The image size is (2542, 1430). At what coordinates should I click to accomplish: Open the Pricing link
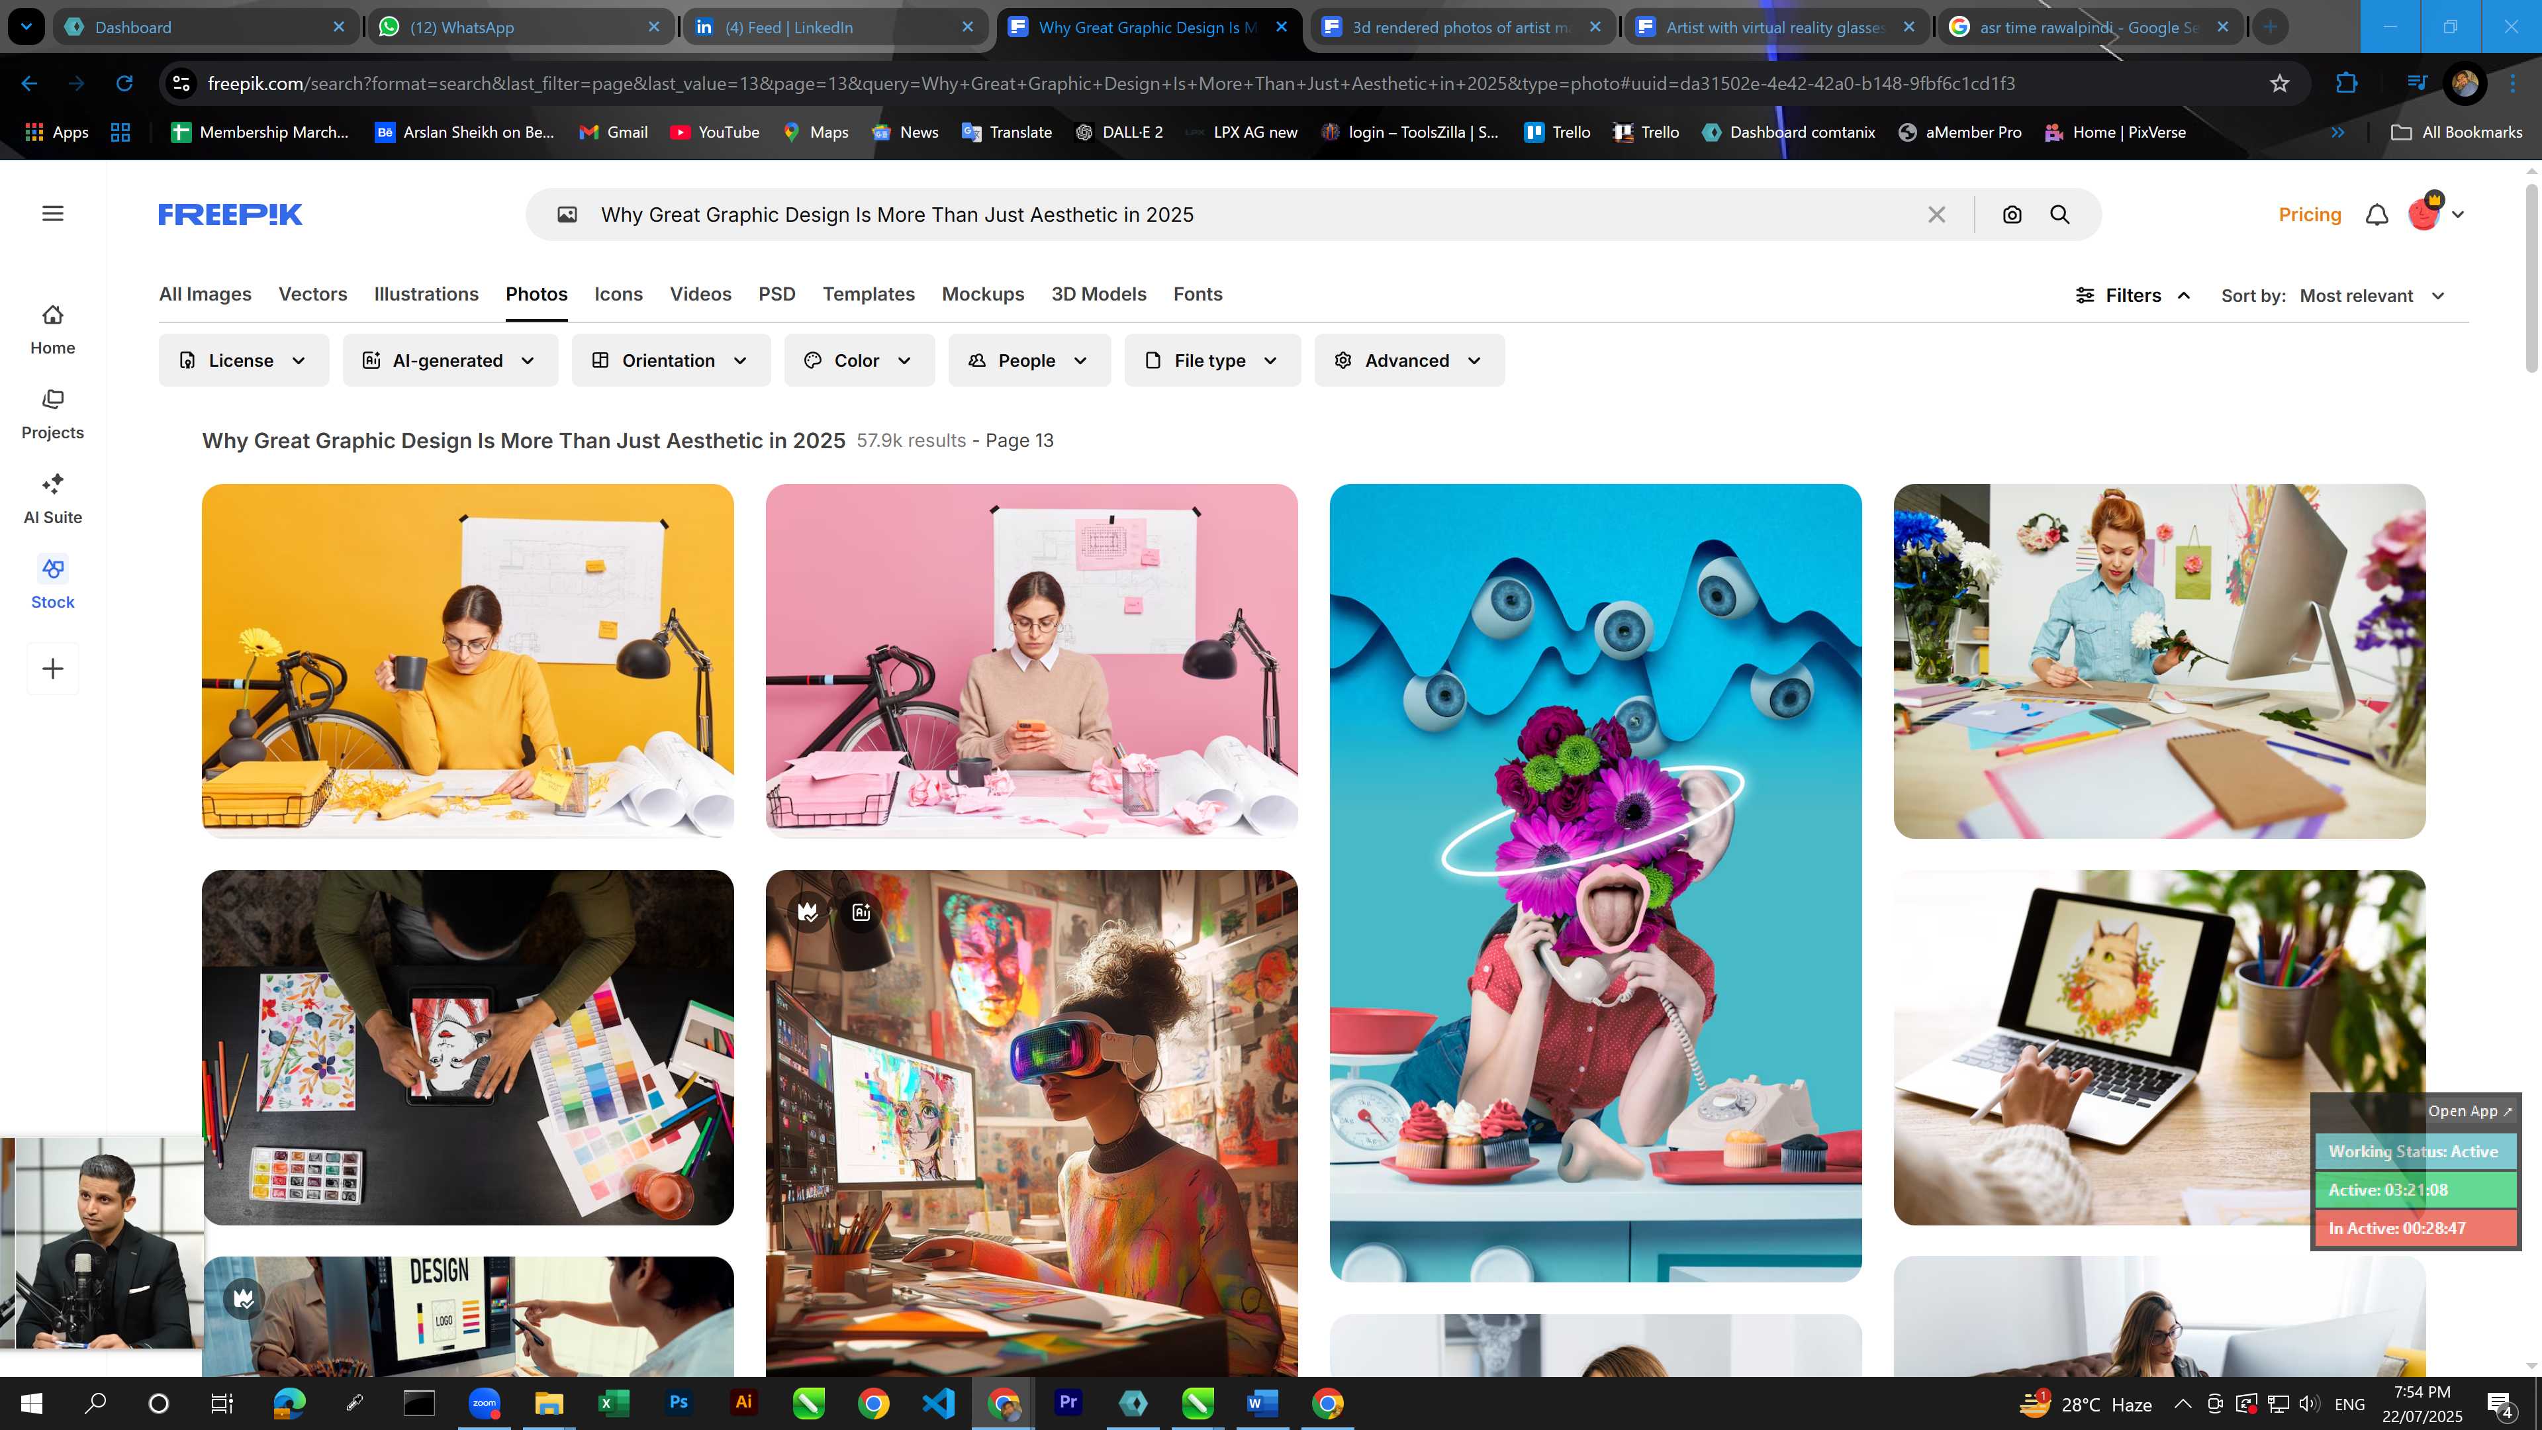point(2309,214)
